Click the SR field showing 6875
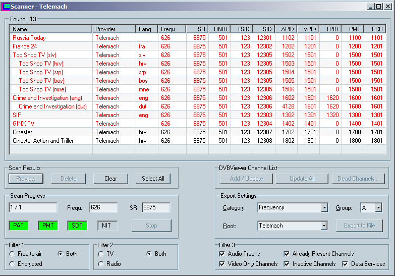Screen dimensions: 395x276 coord(156,207)
